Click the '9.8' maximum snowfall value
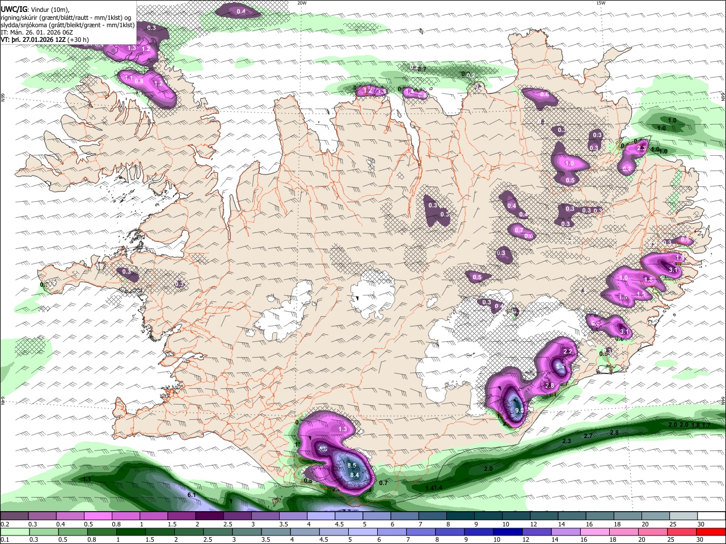Image resolution: width=726 pixels, height=544 pixels. coord(518,410)
